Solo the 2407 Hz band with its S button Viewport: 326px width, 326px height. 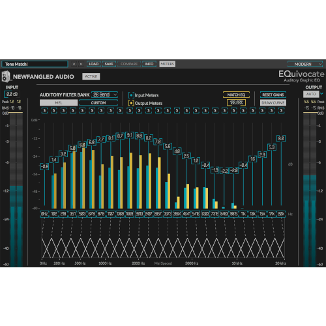(149, 111)
